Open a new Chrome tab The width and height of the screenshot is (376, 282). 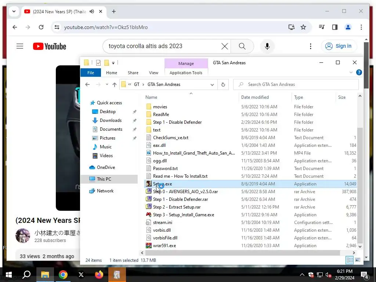click(x=114, y=11)
